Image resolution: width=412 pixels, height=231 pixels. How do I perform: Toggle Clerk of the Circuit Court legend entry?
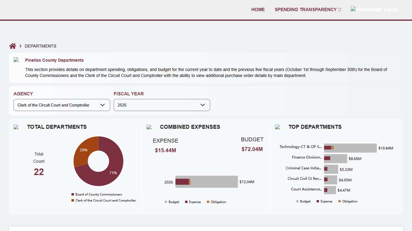[103, 201]
